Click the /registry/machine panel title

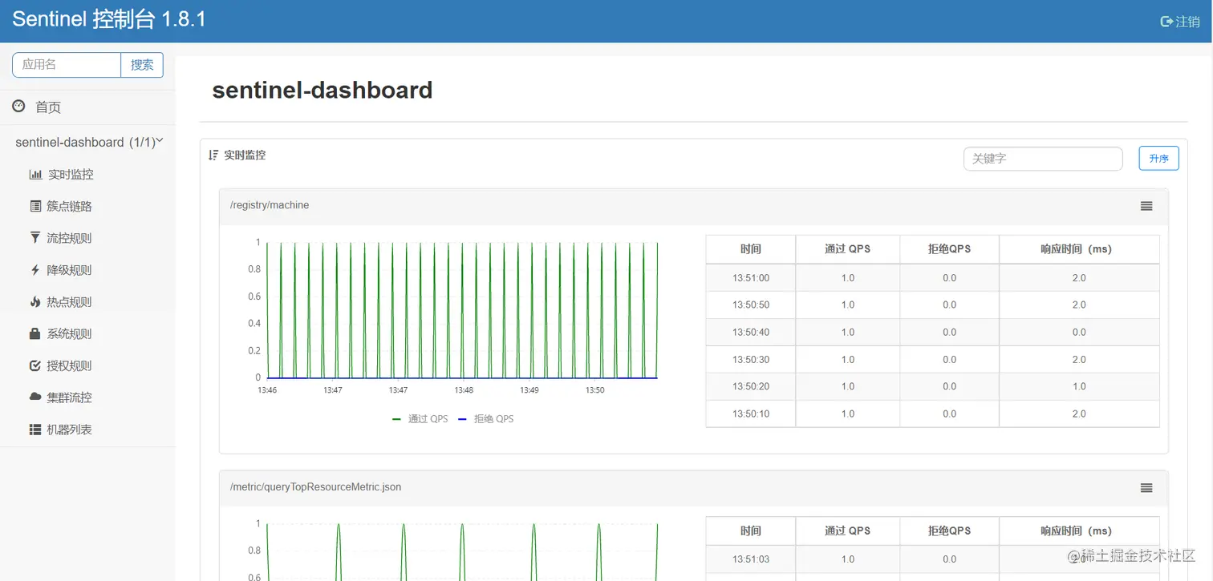click(270, 205)
